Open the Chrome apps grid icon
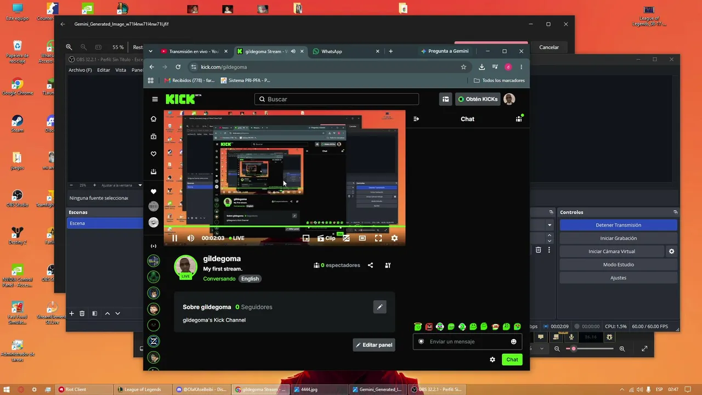 coord(151,81)
